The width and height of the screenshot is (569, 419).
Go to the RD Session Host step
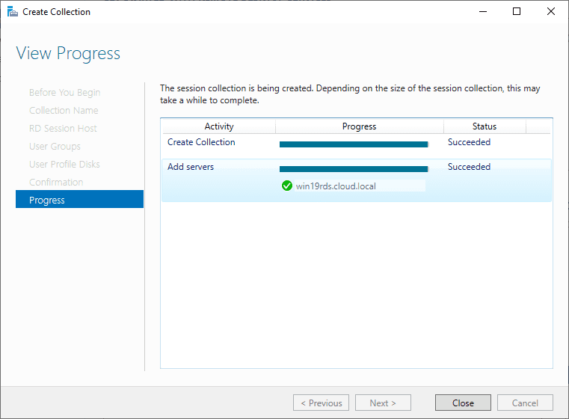coord(63,128)
